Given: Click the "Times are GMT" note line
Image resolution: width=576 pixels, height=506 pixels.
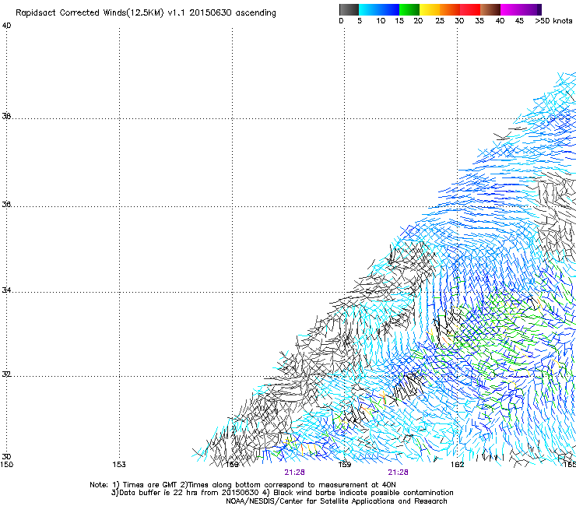Looking at the screenshot, I should [x=242, y=485].
